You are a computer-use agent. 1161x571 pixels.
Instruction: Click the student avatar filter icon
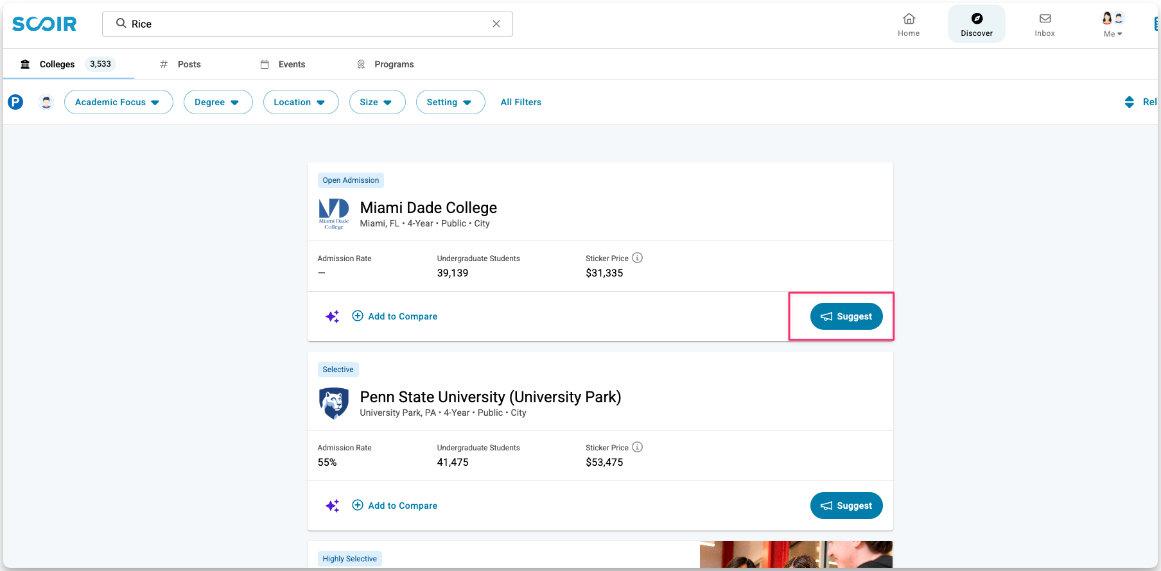[x=46, y=102]
